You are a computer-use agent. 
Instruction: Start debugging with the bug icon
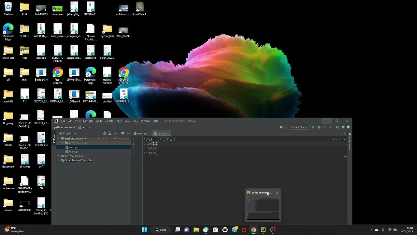click(319, 127)
